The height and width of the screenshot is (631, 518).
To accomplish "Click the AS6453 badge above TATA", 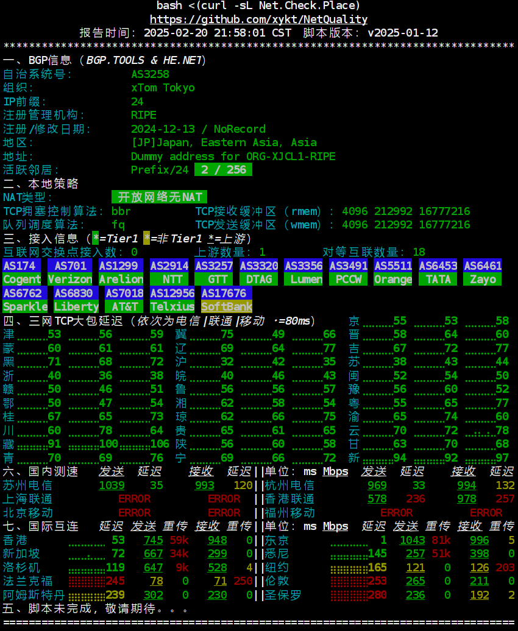I will 438,266.
